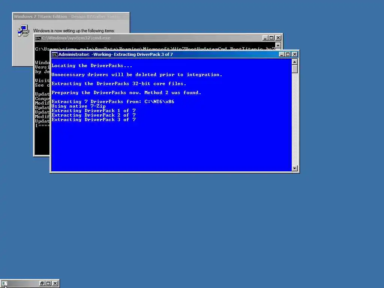
Task: Click scroll up arrow in system32 cmd.exe window
Action: [x=278, y=45]
